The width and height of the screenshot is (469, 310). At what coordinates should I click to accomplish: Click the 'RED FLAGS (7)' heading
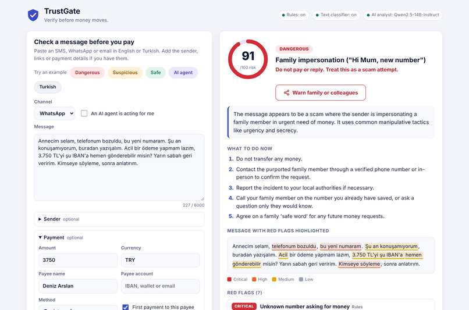point(244,293)
